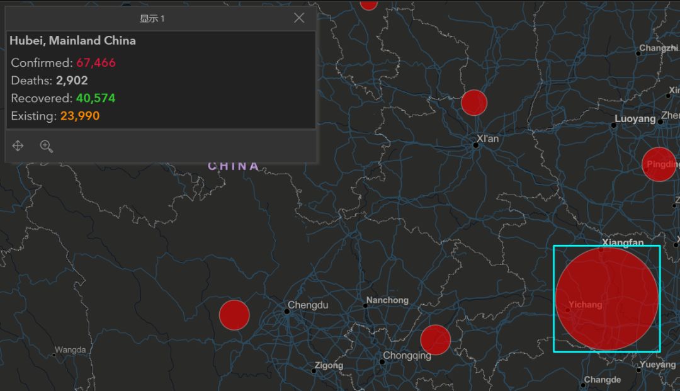680x391 pixels.
Task: Select the Zigong city label
Action: pyautogui.click(x=329, y=365)
